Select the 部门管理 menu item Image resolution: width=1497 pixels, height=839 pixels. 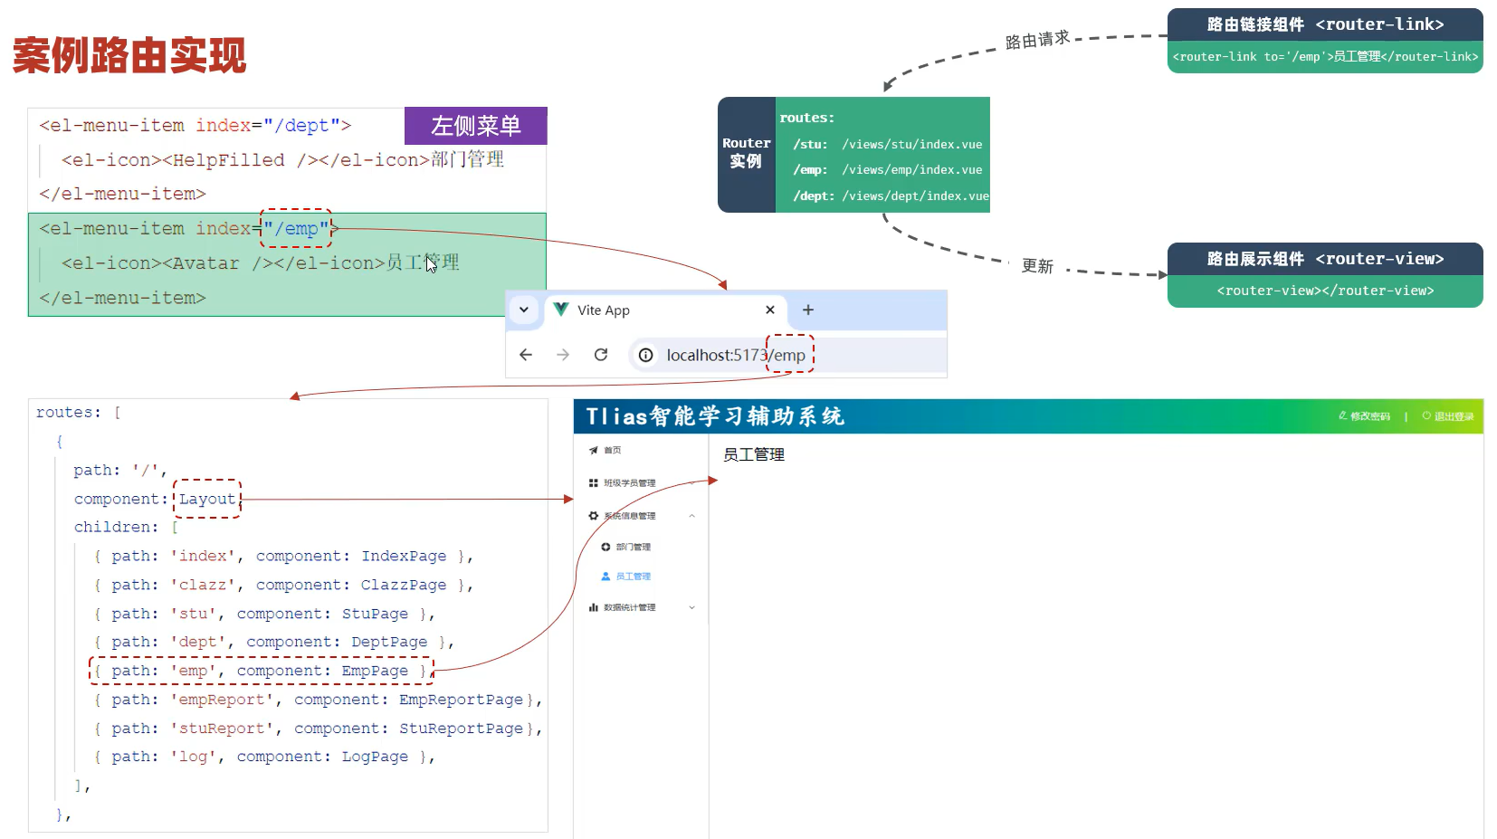pyautogui.click(x=633, y=548)
